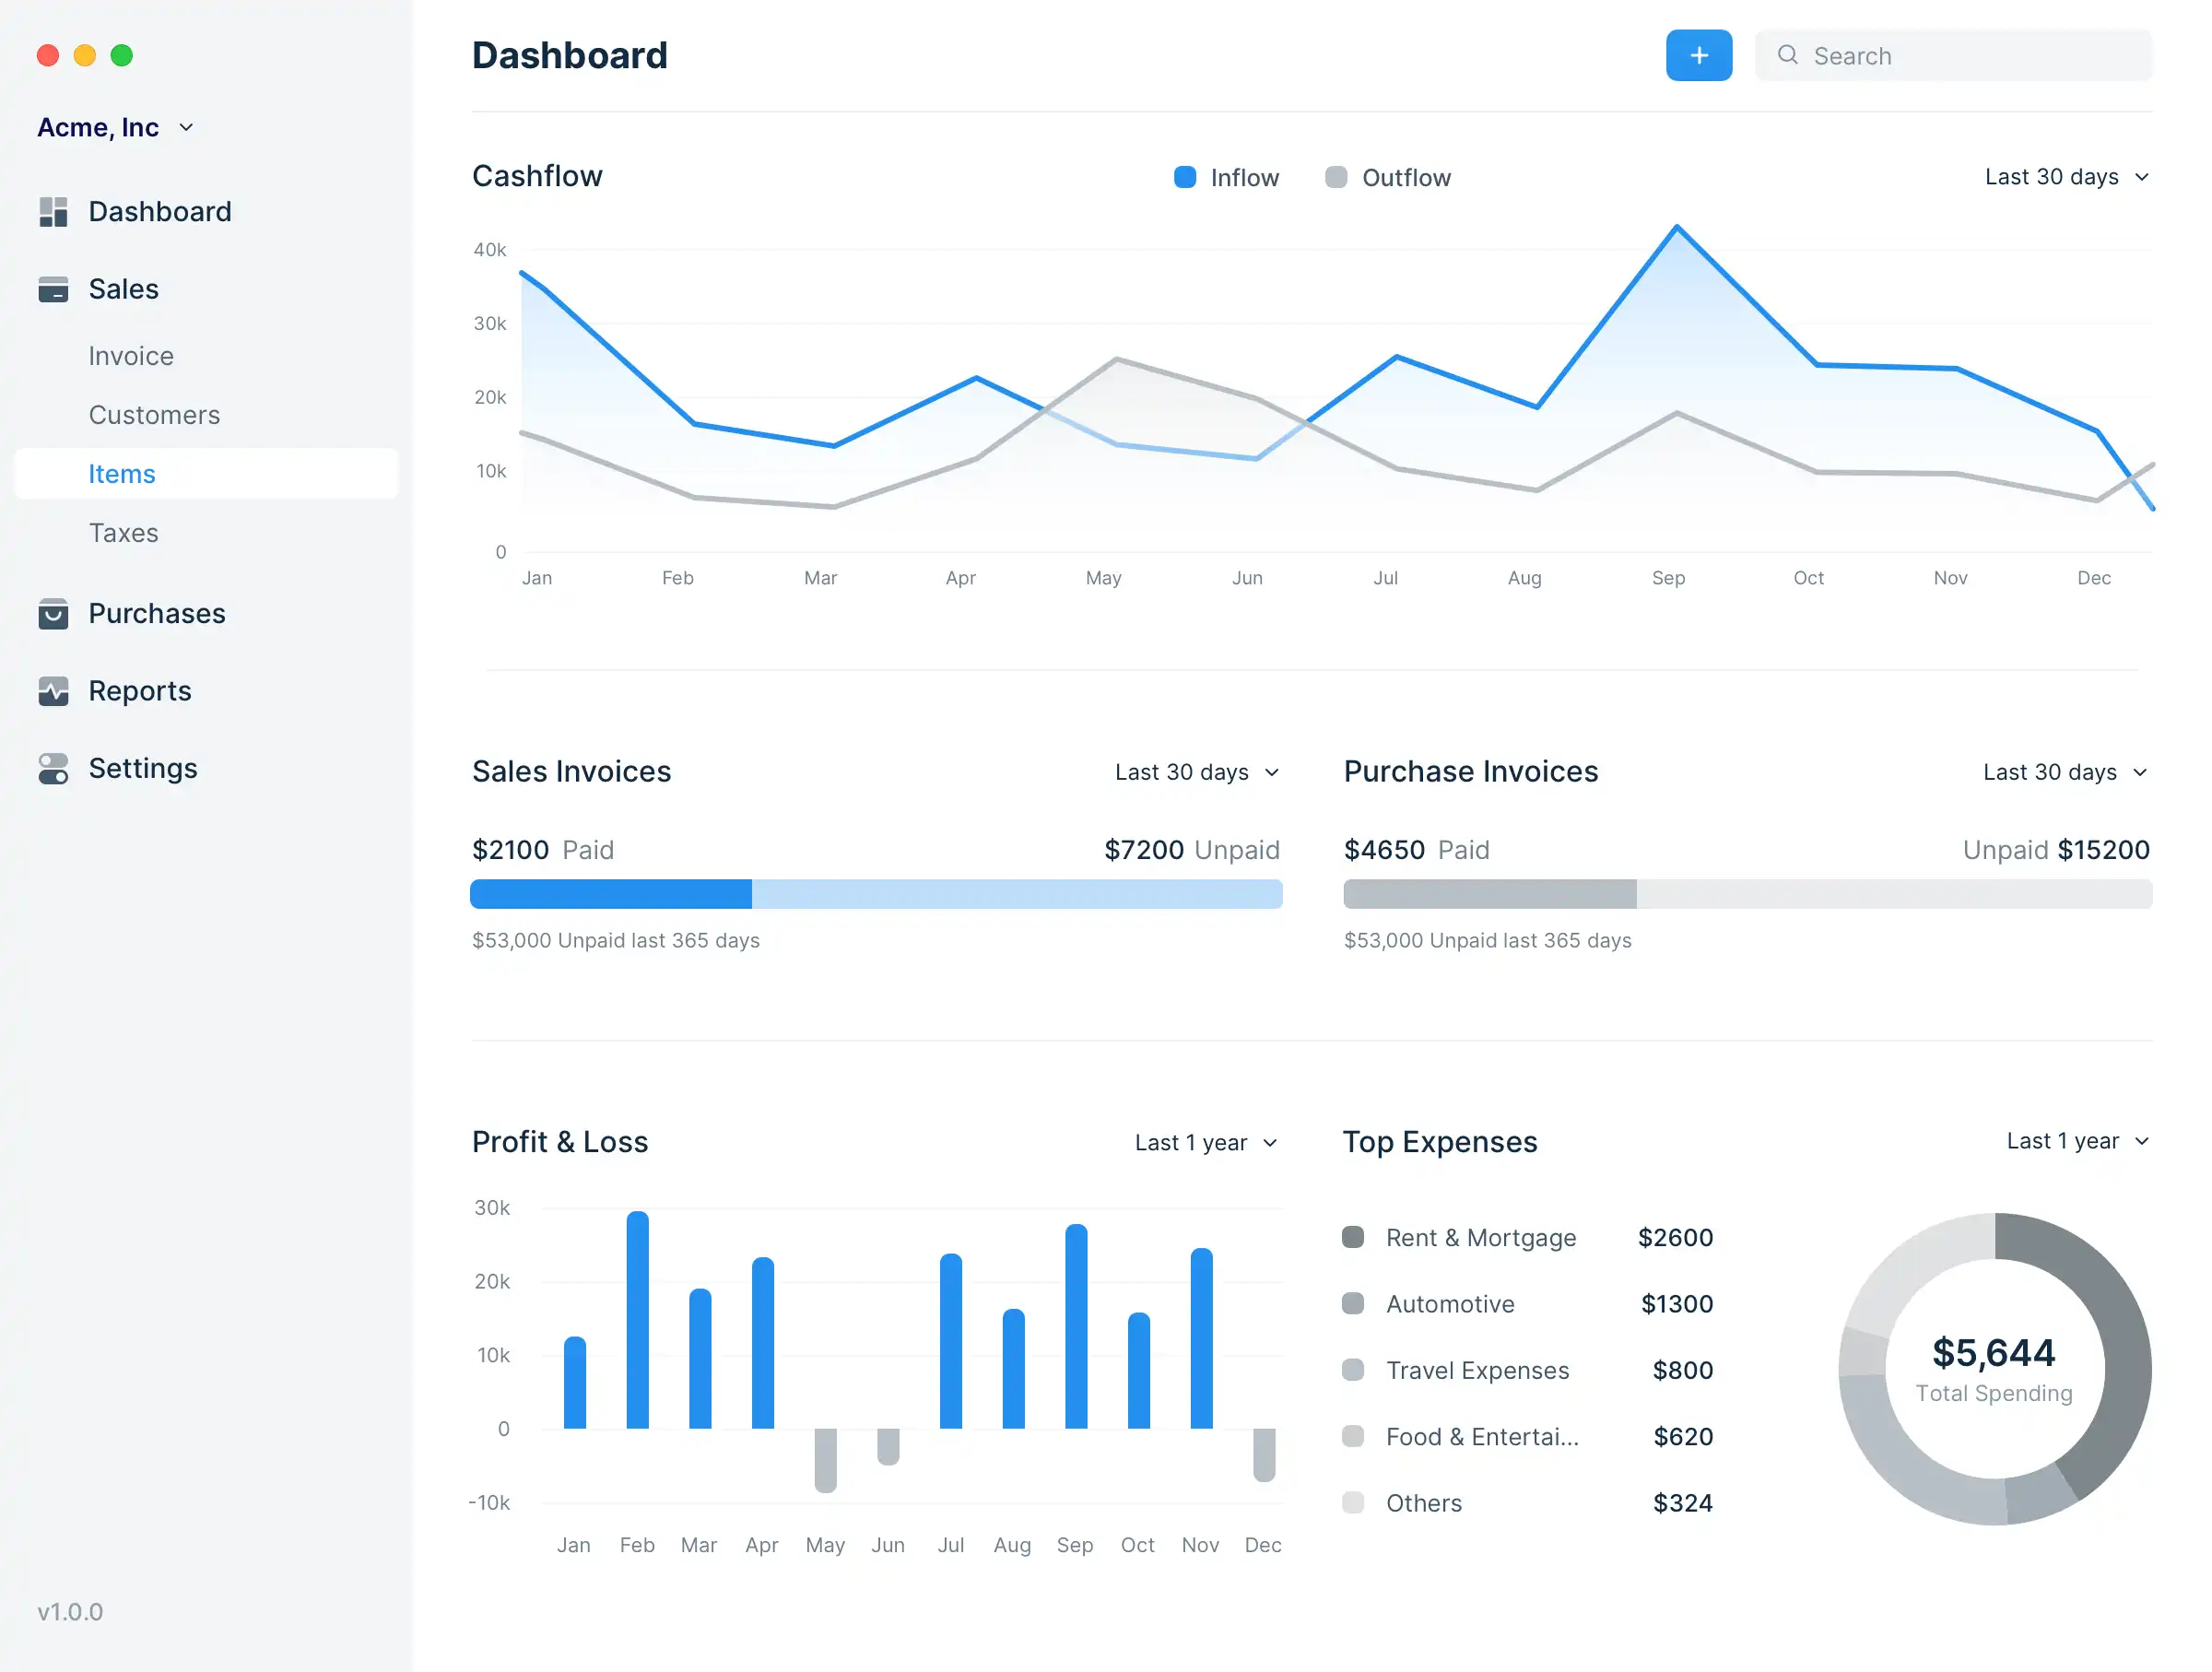Click the Settings sidebar icon

53,768
